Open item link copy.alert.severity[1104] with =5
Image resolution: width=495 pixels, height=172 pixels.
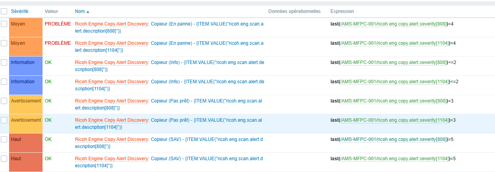tap(395, 159)
